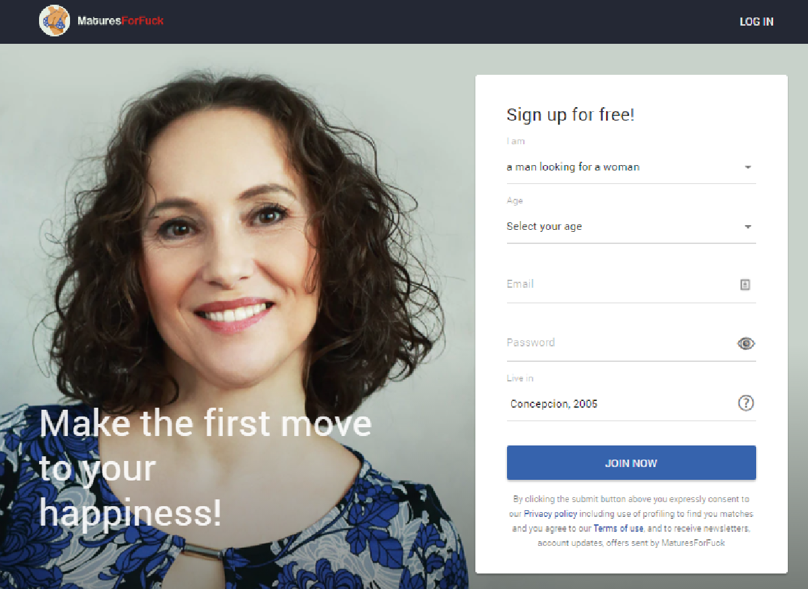This screenshot has width=808, height=589.
Task: Click the 'Sign up for free!' heading
Action: click(x=570, y=115)
